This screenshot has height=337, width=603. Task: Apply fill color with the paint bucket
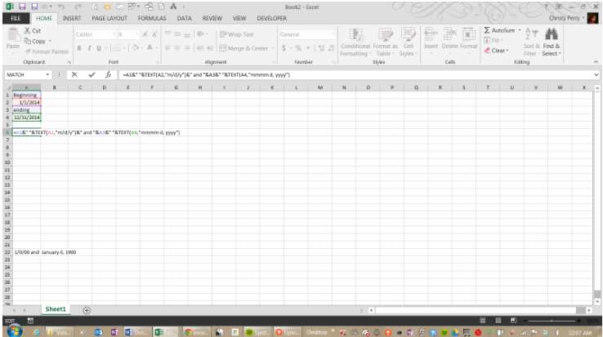tap(136, 47)
